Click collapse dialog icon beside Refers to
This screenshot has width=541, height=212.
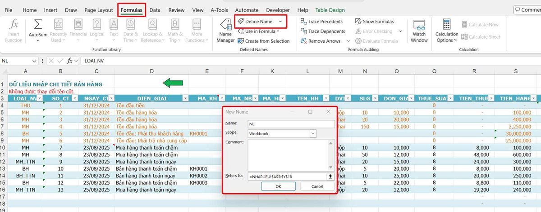coord(330,177)
